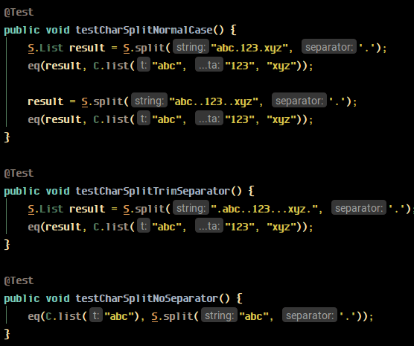The height and width of the screenshot is (346, 414).
Task: Click the ".abc..123...xyz." string literal
Action: click(264, 209)
